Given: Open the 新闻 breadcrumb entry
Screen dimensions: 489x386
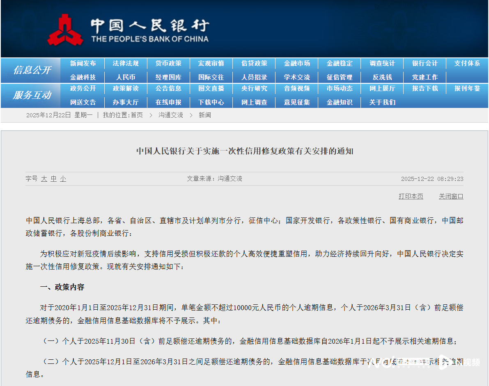Looking at the screenshot, I should [x=205, y=115].
